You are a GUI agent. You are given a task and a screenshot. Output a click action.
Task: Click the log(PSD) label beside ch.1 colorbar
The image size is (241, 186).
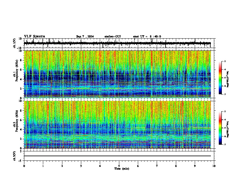[228, 79]
